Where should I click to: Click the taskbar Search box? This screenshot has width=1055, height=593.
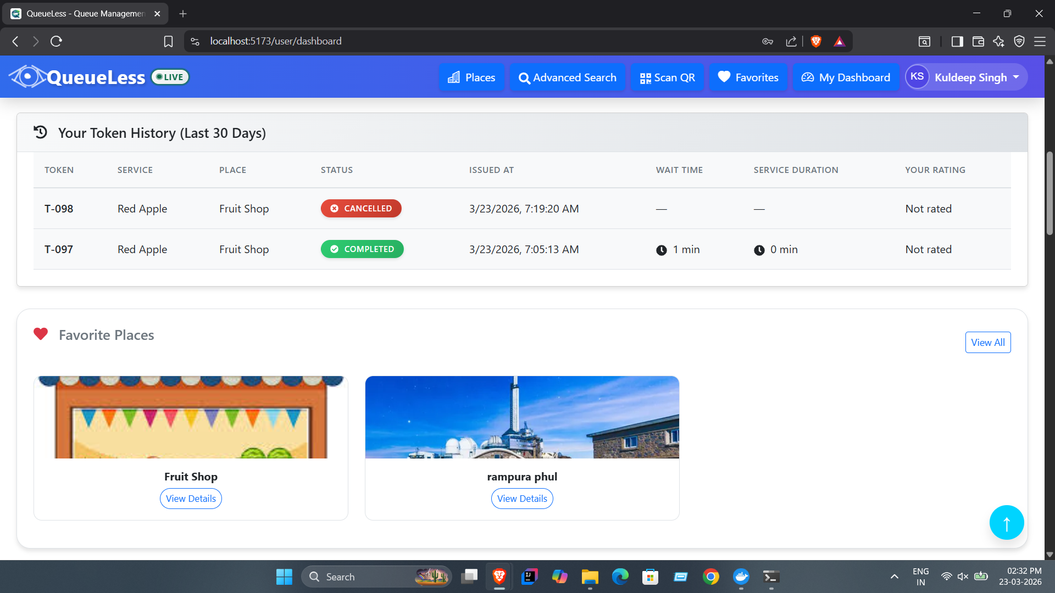click(x=376, y=577)
